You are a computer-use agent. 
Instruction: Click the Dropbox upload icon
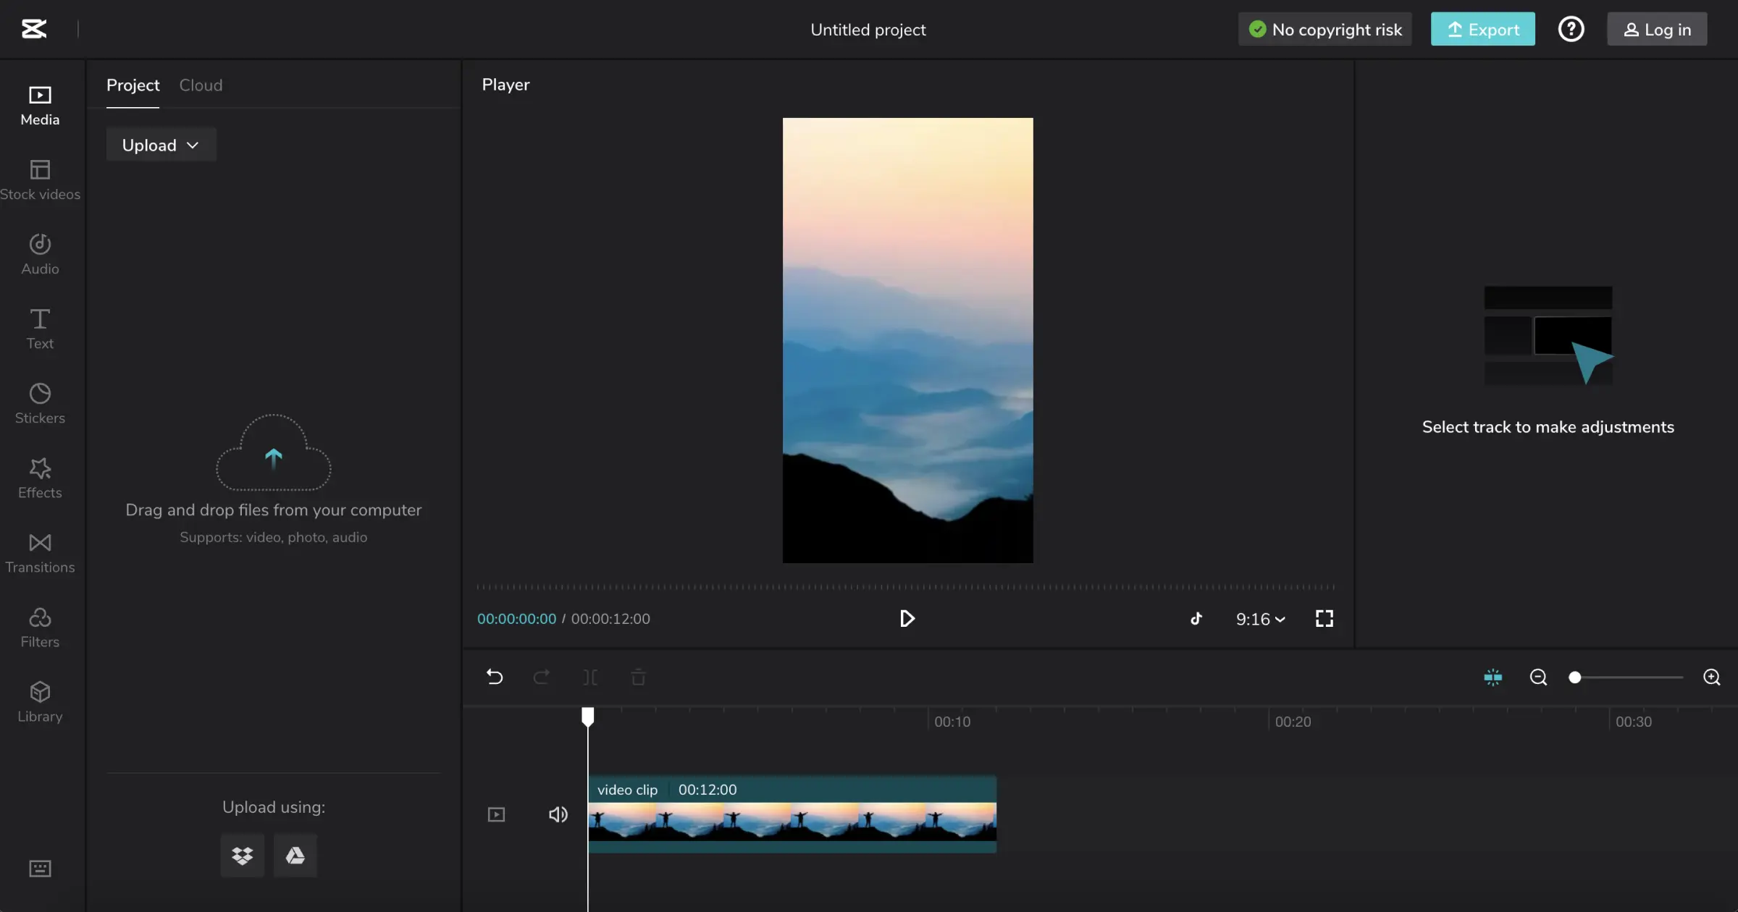point(242,856)
